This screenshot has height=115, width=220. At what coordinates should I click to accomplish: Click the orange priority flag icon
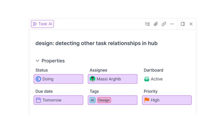(x=147, y=100)
